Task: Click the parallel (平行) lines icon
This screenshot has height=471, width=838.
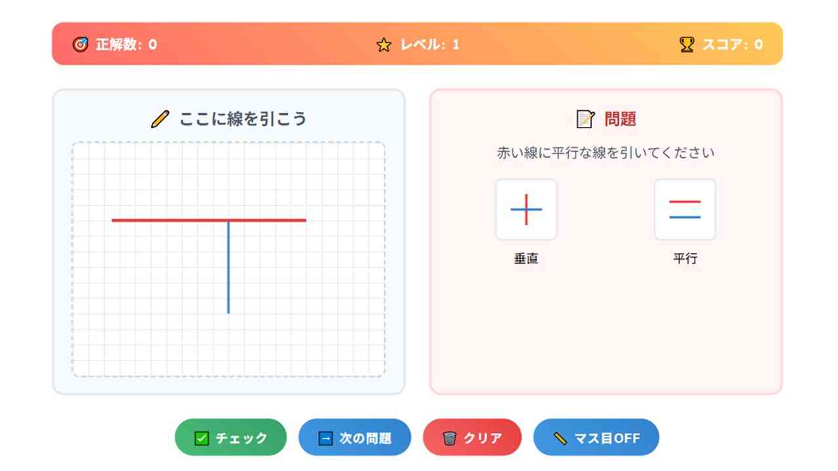Action: (x=685, y=209)
